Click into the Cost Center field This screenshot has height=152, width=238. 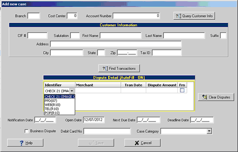(x=72, y=16)
